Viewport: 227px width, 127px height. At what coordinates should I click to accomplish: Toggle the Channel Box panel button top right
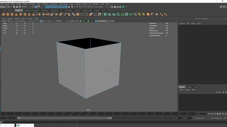(x=224, y=7)
